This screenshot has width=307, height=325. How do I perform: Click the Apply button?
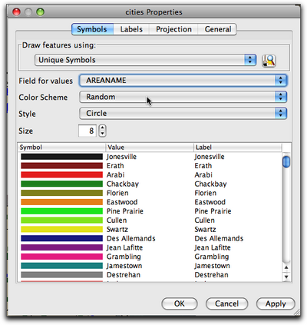276,303
